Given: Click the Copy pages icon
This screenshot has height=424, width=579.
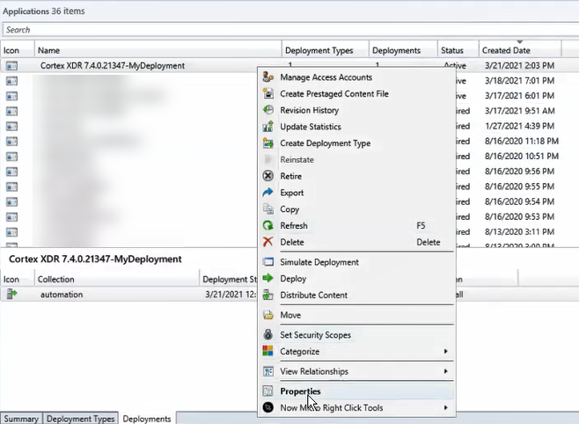Looking at the screenshot, I should point(268,209).
